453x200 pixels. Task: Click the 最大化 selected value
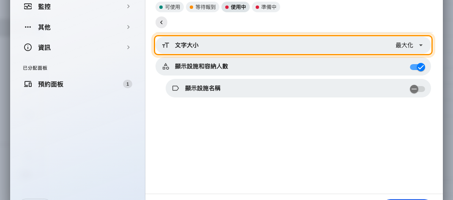(404, 45)
